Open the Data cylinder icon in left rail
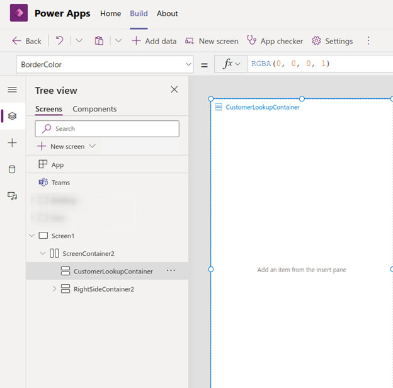This screenshot has width=393, height=388. tap(12, 169)
